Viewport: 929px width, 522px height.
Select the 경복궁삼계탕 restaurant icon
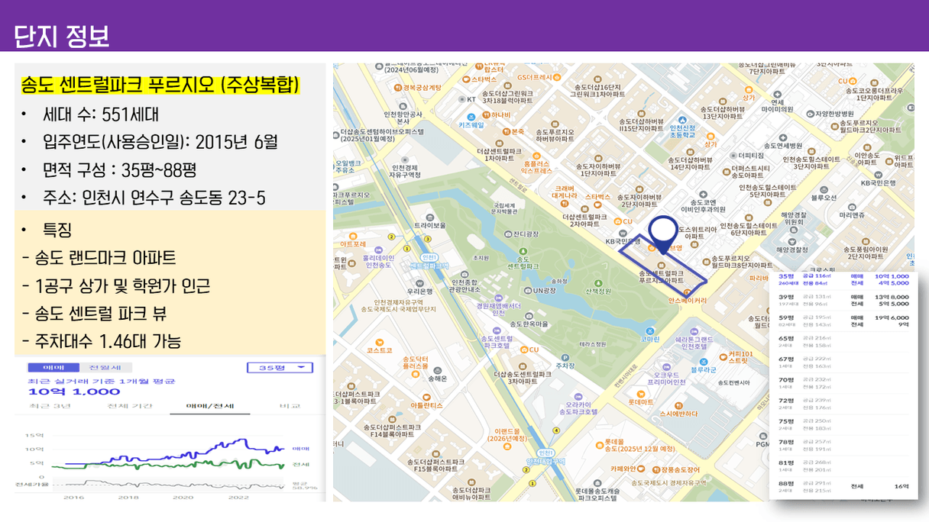(x=398, y=88)
